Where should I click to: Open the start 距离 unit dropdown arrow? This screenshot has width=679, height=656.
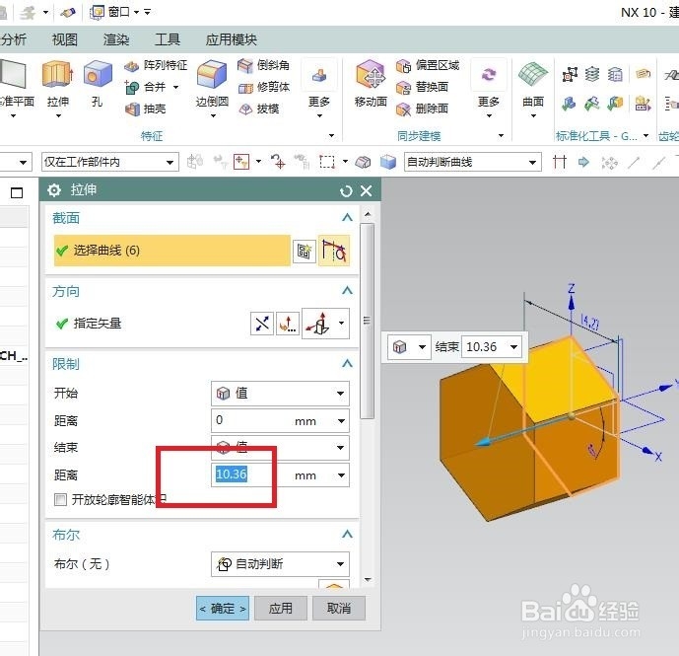tap(341, 421)
